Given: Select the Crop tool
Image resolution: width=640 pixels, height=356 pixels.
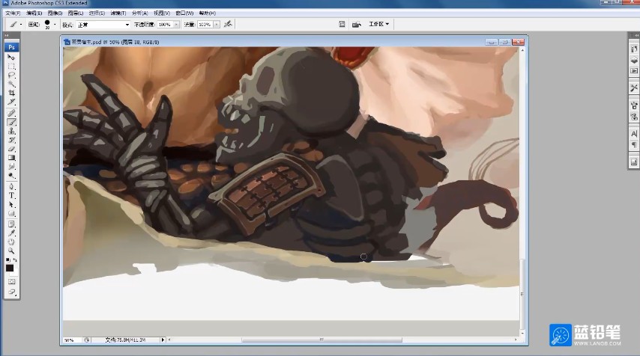Looking at the screenshot, I should [11, 93].
